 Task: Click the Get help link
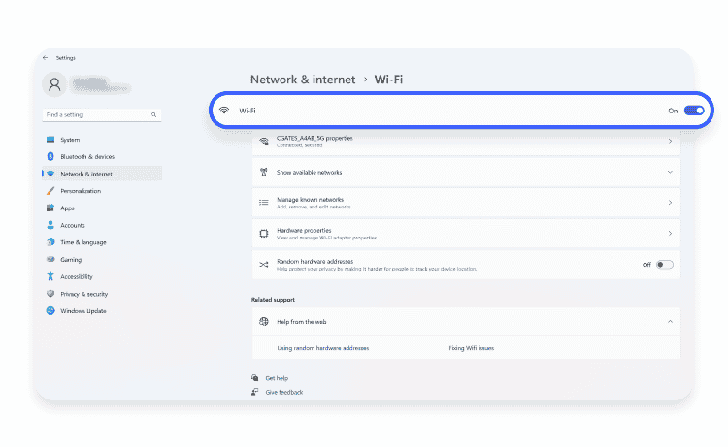coord(277,378)
